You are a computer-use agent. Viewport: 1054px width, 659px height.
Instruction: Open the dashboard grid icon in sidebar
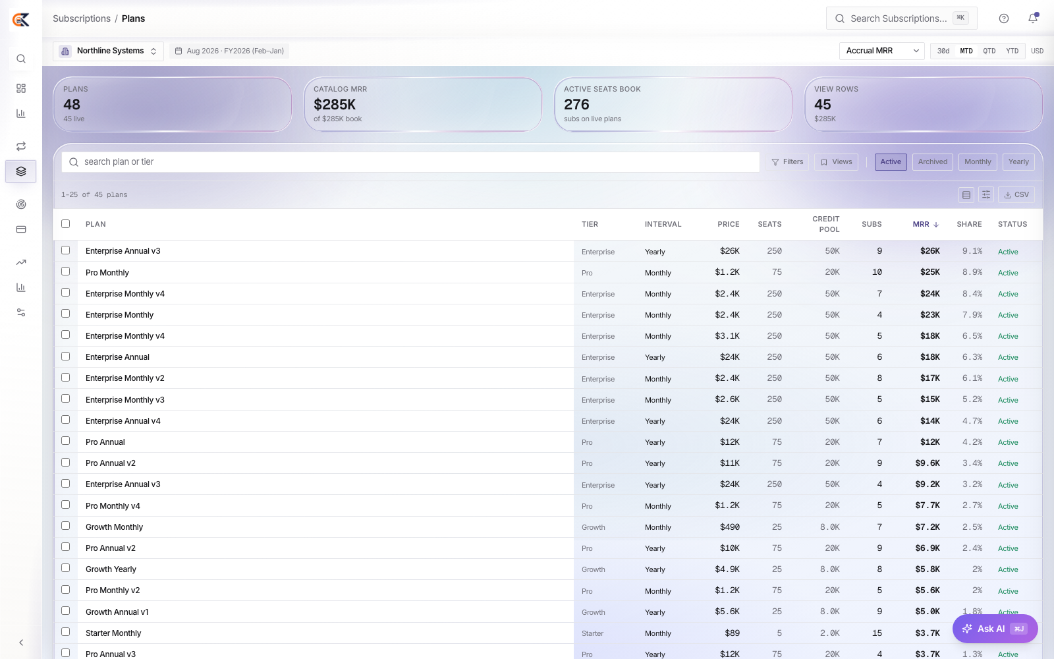click(x=21, y=88)
